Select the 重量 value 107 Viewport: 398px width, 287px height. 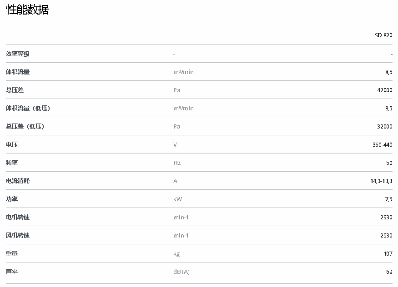pos(388,254)
